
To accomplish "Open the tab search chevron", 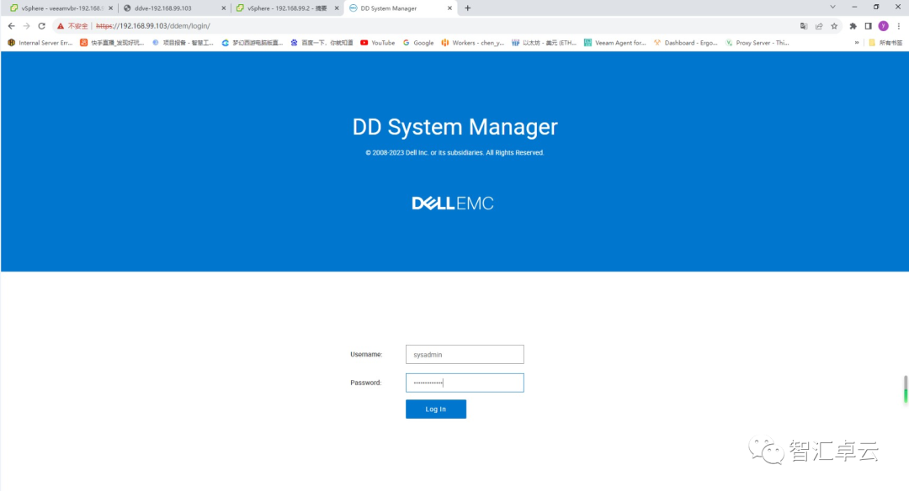I will point(832,7).
